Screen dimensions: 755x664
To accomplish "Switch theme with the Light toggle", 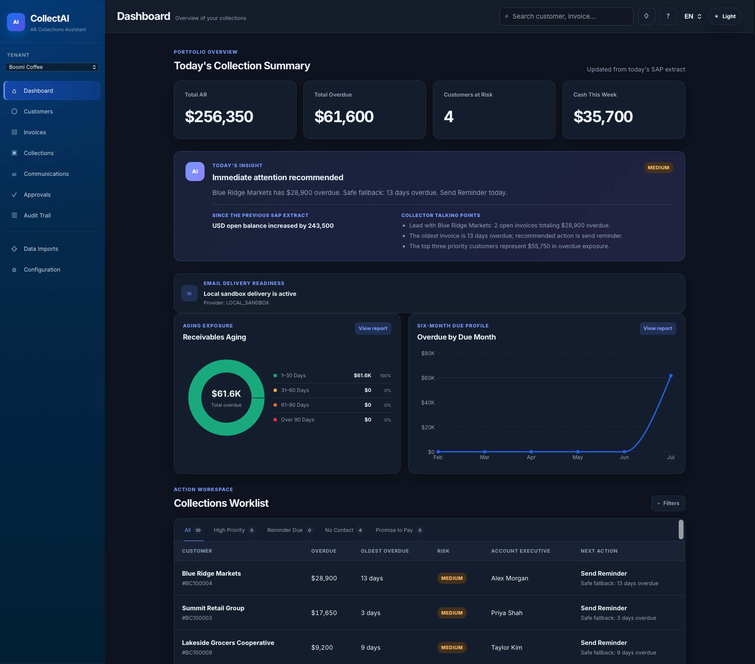I will click(725, 16).
